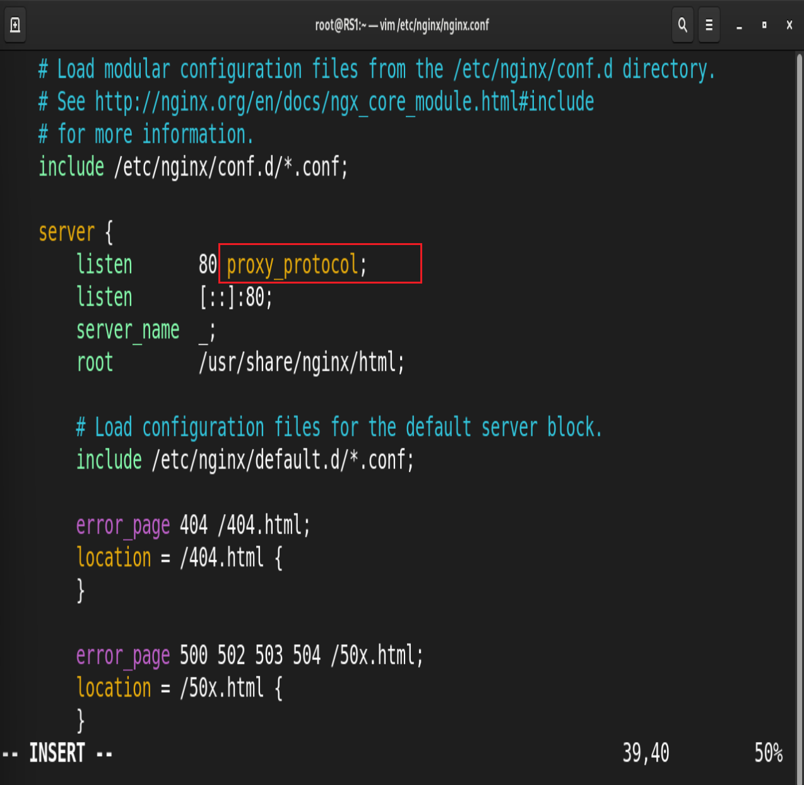Open the terminal search tool
The height and width of the screenshot is (785, 804).
click(x=683, y=25)
